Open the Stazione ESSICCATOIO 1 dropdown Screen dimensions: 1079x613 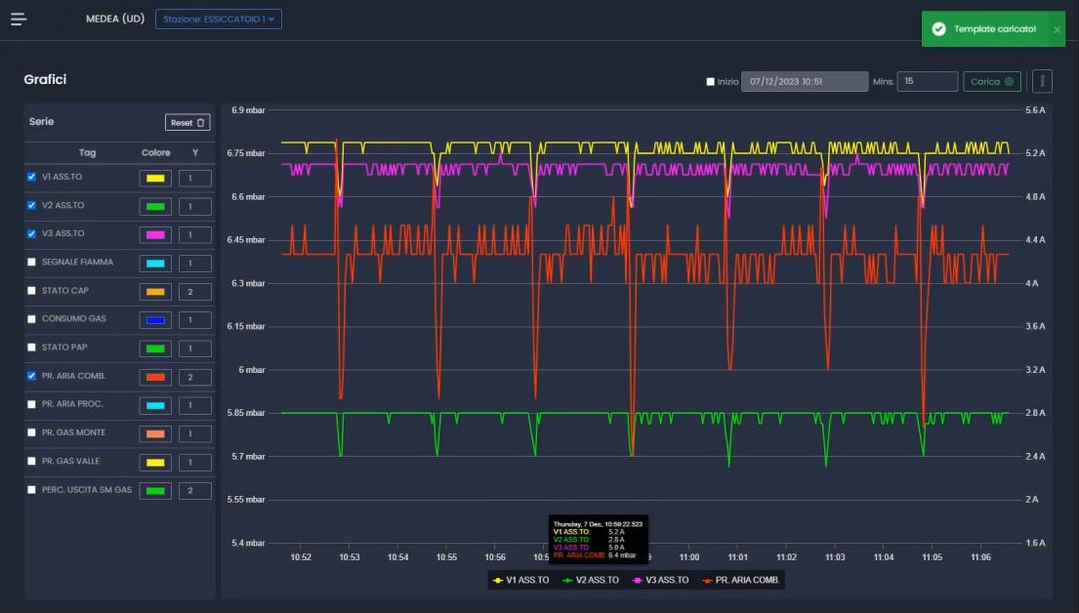219,19
